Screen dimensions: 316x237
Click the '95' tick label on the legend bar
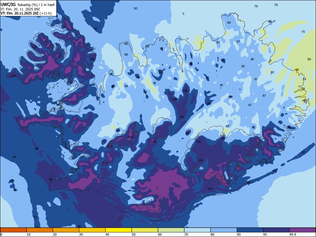[265, 234]
